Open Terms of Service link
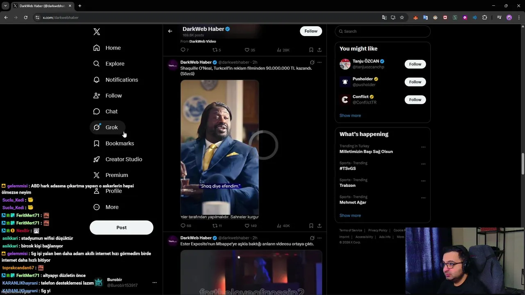 point(351,231)
